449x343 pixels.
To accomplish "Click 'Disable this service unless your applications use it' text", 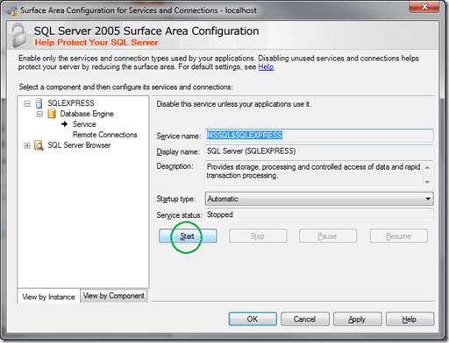I will (x=234, y=104).
